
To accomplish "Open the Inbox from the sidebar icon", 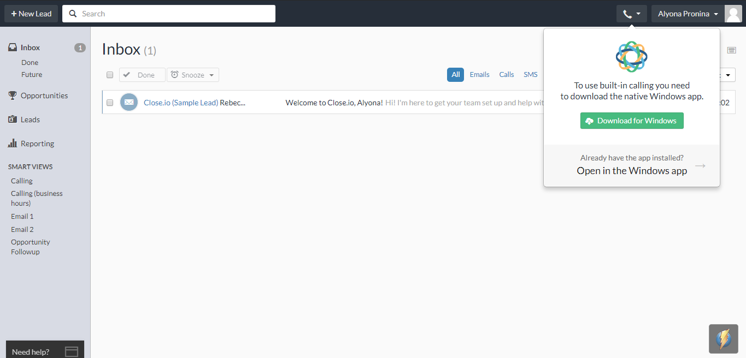I will tap(12, 47).
